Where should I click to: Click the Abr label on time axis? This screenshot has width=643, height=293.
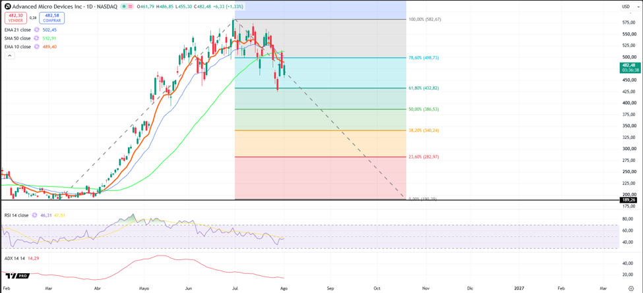click(97, 288)
